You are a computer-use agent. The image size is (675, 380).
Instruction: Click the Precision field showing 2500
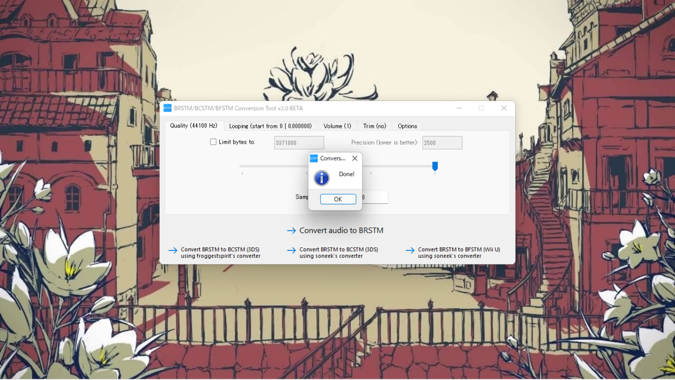[442, 142]
